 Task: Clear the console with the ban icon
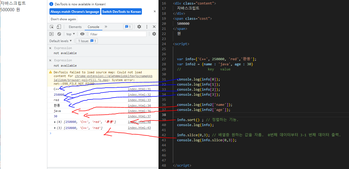[x=59, y=34]
